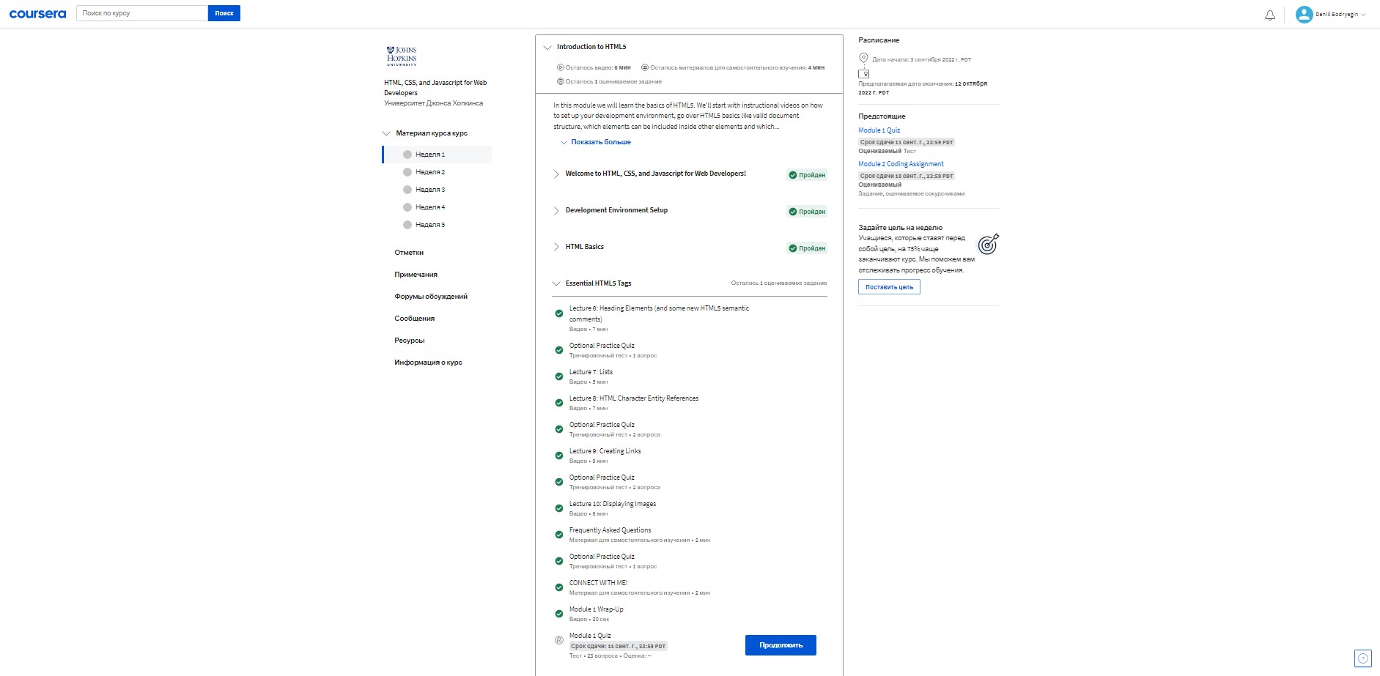Collapse the Essential HTML5 Tags section
The height and width of the screenshot is (676, 1380).
556,283
